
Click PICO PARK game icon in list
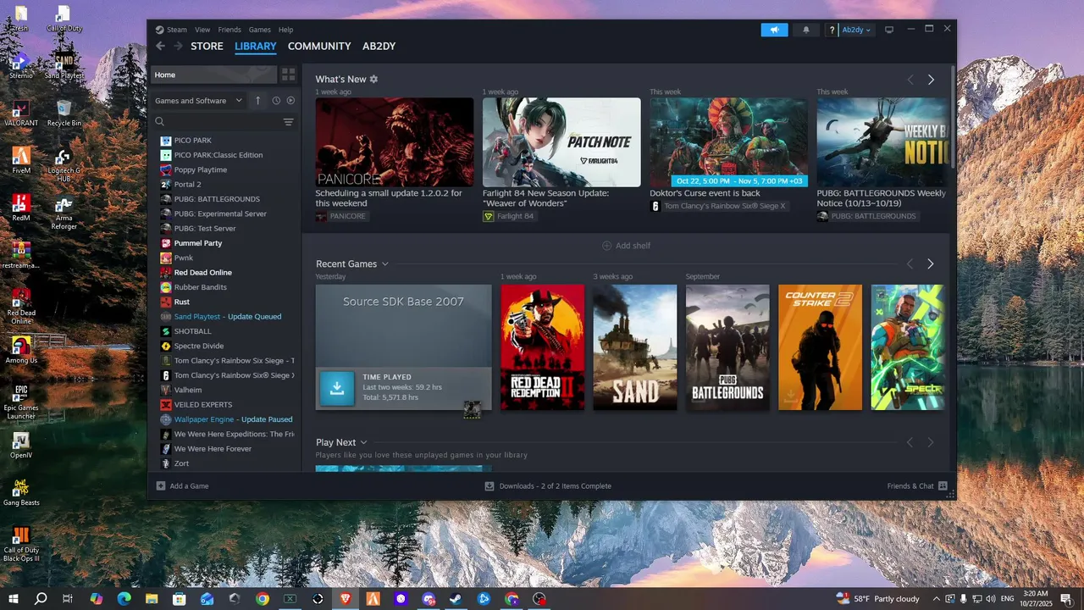(x=166, y=141)
